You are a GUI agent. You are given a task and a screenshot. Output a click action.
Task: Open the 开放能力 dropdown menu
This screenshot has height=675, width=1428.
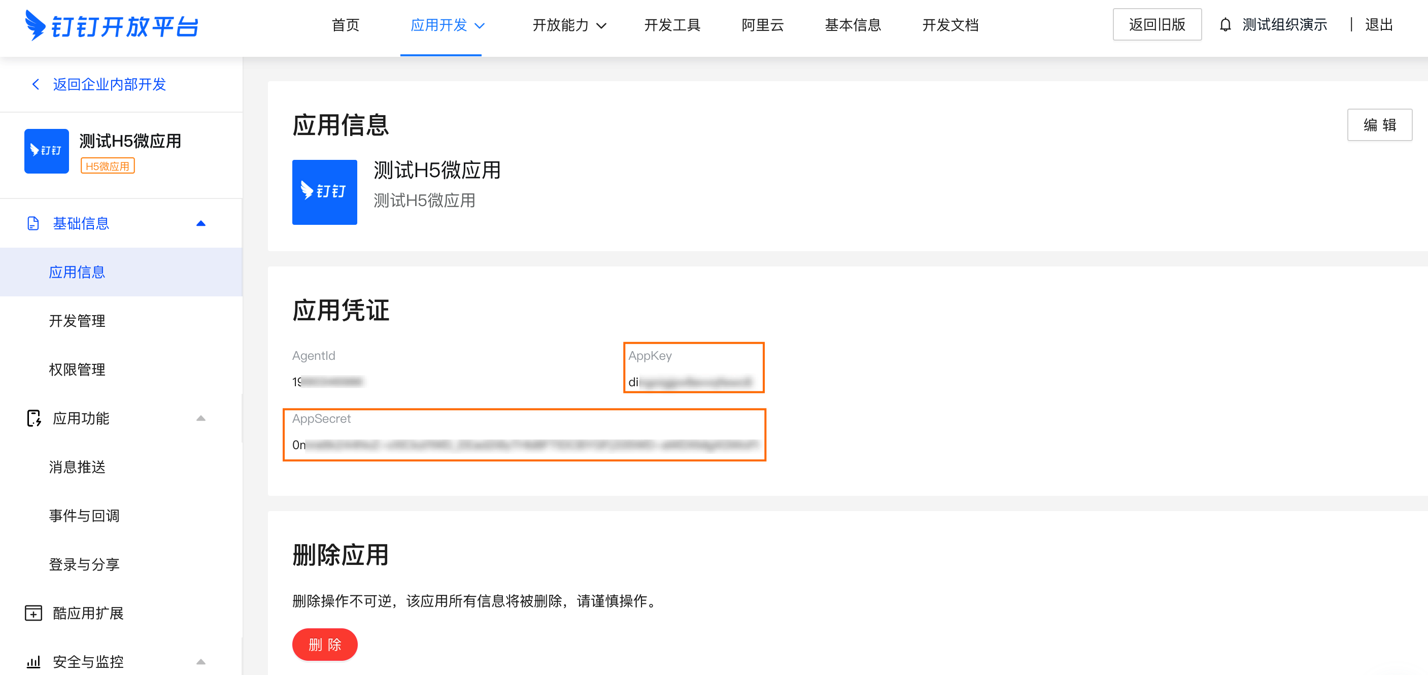click(x=569, y=25)
